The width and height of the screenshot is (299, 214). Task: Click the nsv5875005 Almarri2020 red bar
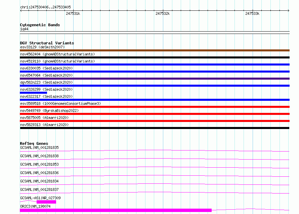(x=155, y=121)
